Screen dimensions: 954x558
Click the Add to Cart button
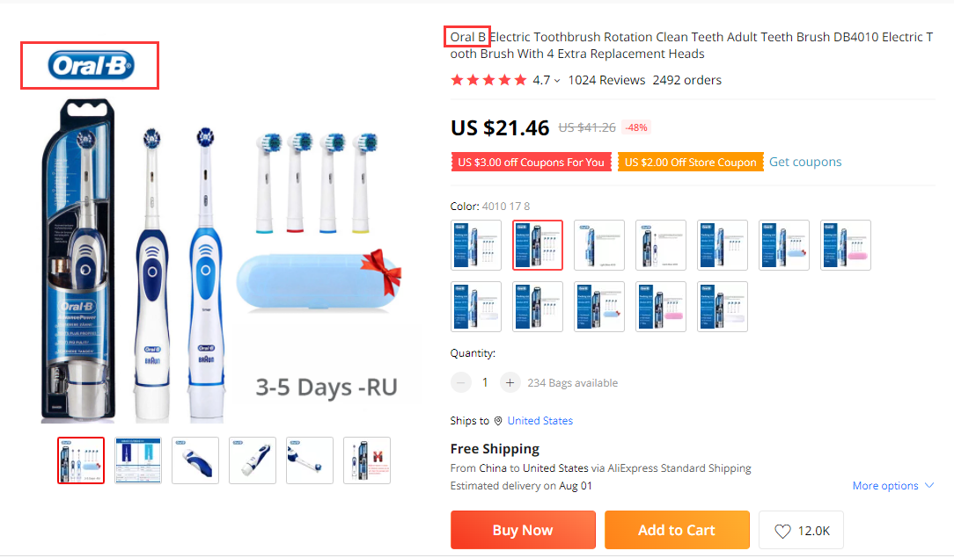677,530
